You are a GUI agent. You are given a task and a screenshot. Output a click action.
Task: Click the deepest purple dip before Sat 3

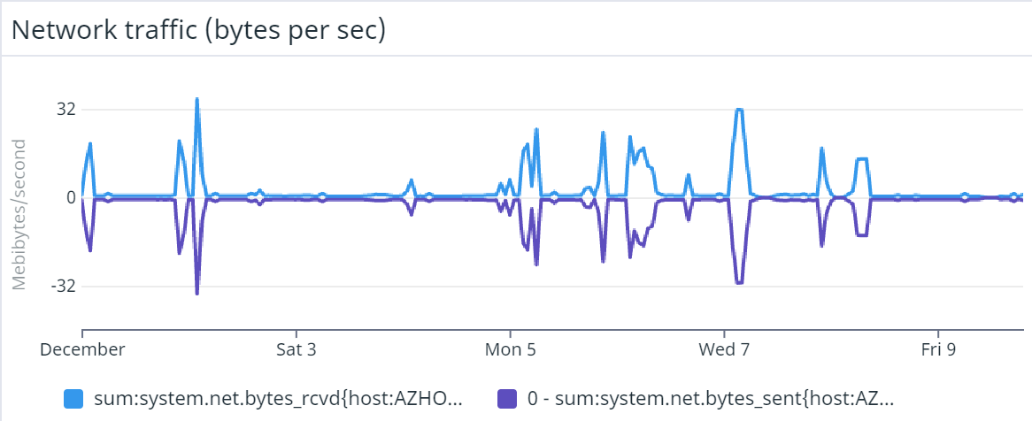coord(196,293)
